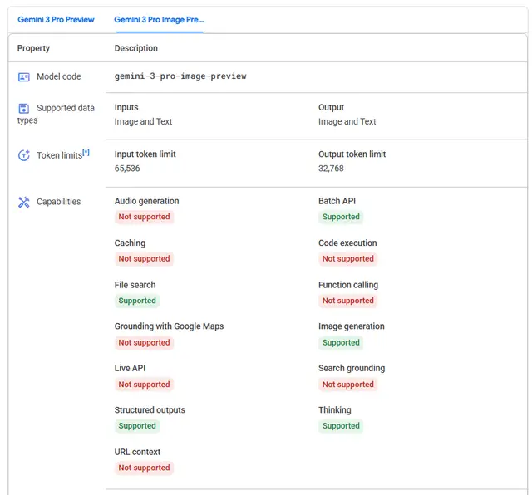Click the Input token limit heading

point(145,154)
